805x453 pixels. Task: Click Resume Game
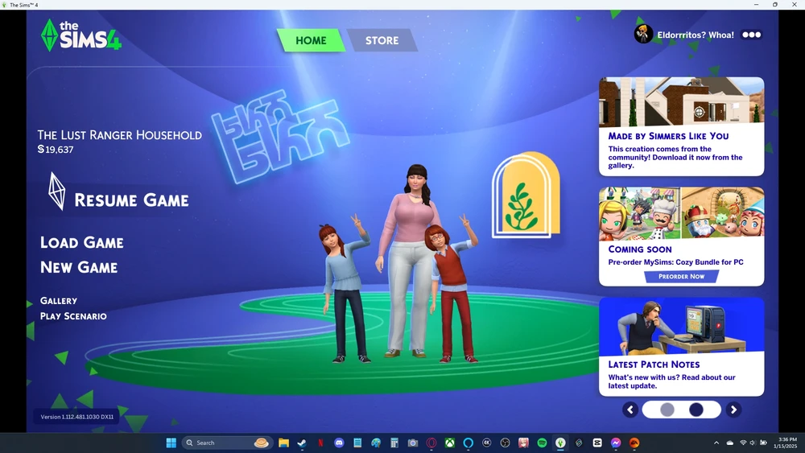click(131, 200)
